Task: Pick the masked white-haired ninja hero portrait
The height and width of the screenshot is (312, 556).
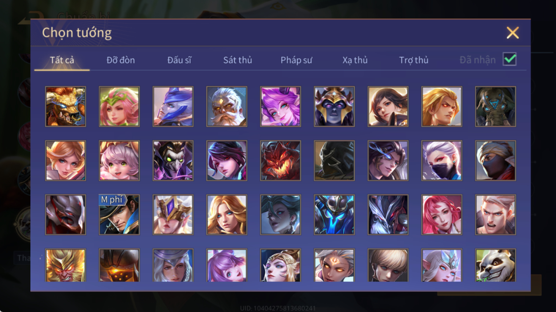Action: point(442,161)
